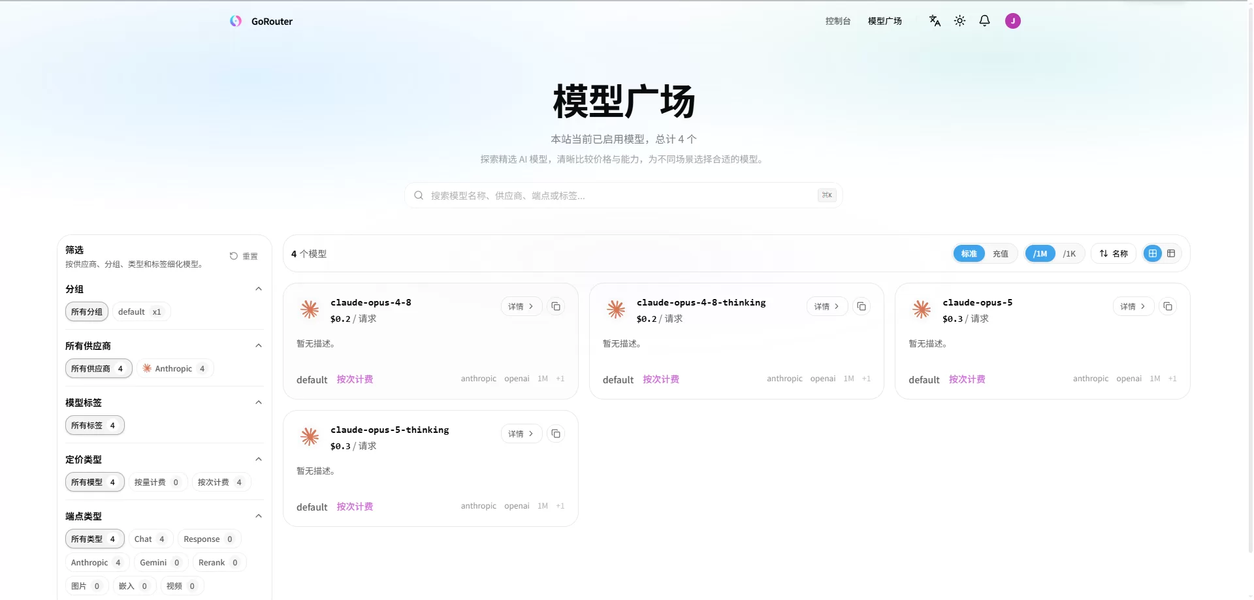Click the GoRouter brand name link
The height and width of the screenshot is (600, 1254).
tap(272, 22)
